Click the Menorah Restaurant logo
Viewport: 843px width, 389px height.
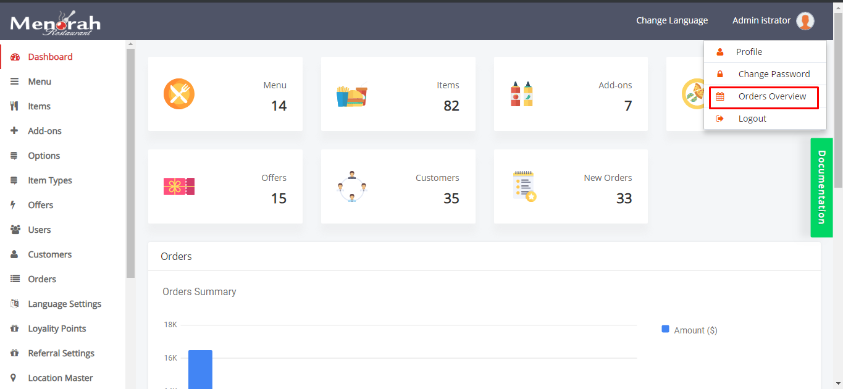[x=55, y=23]
